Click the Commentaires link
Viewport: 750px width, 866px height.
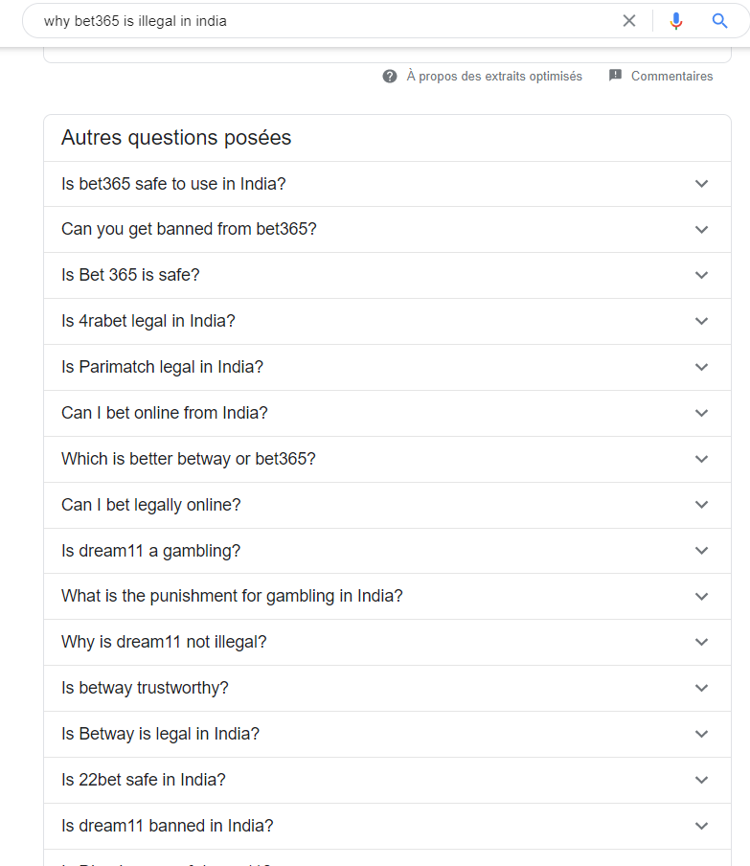pyautogui.click(x=671, y=77)
